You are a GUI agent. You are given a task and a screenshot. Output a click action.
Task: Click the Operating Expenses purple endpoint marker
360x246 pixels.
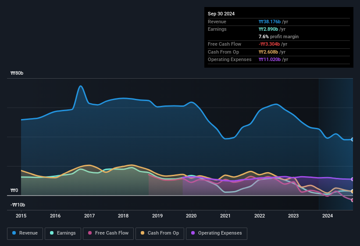click(353, 179)
